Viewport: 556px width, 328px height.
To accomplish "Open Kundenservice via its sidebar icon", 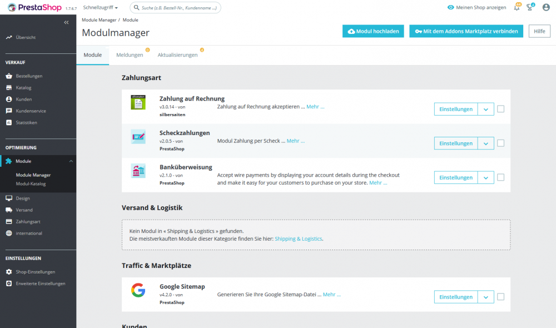I will pos(8,111).
